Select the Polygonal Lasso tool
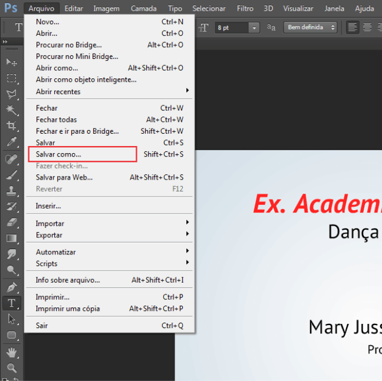This screenshot has width=382, height=381. point(11,94)
